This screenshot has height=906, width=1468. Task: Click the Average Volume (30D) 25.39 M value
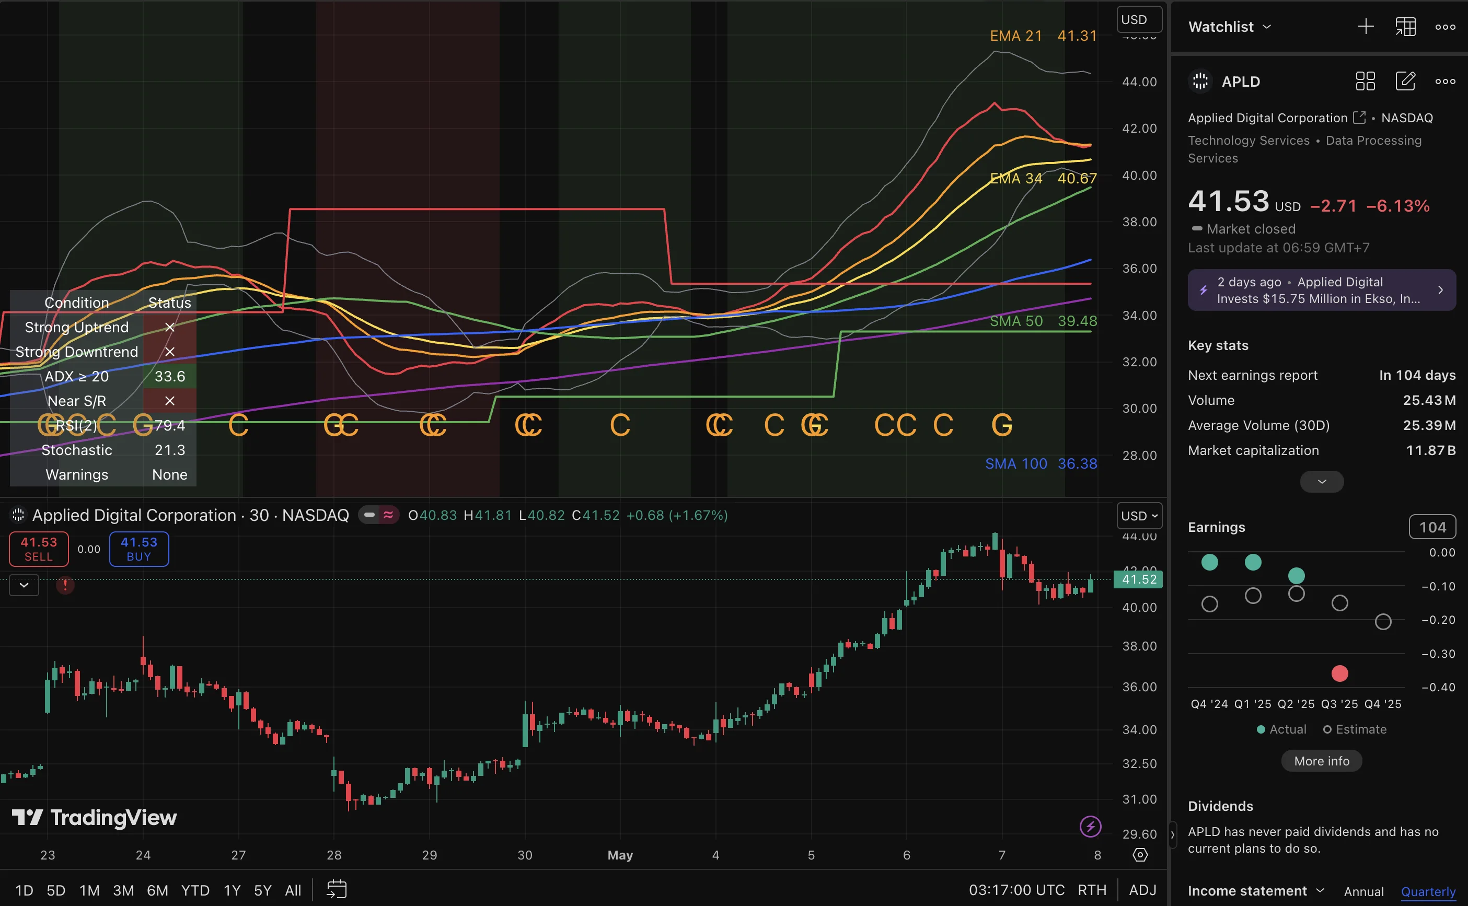(x=1429, y=425)
